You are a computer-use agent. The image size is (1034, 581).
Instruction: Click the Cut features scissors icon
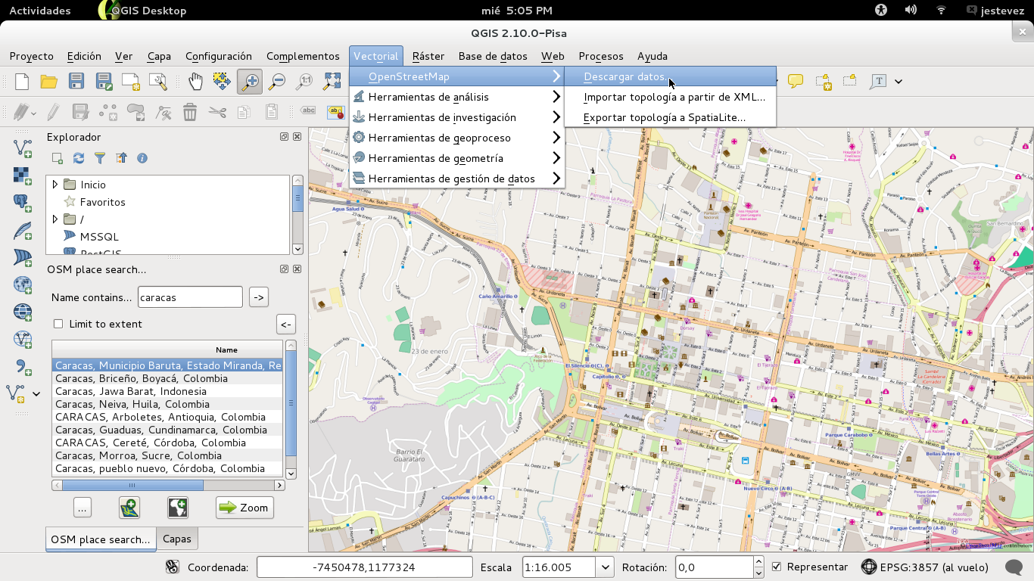[x=217, y=113]
